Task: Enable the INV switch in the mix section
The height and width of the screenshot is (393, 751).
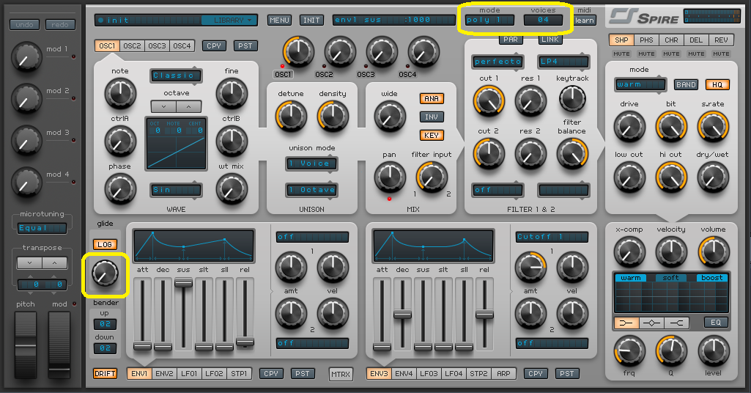Action: pyautogui.click(x=432, y=117)
